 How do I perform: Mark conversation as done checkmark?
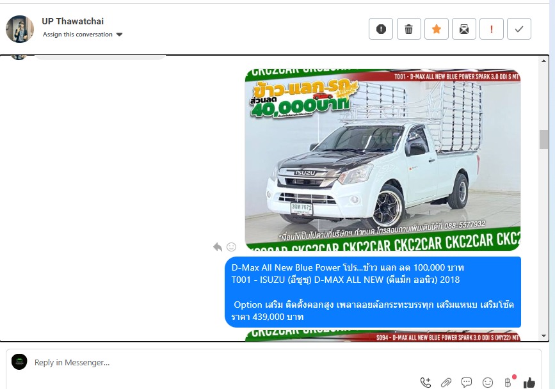[x=519, y=29]
